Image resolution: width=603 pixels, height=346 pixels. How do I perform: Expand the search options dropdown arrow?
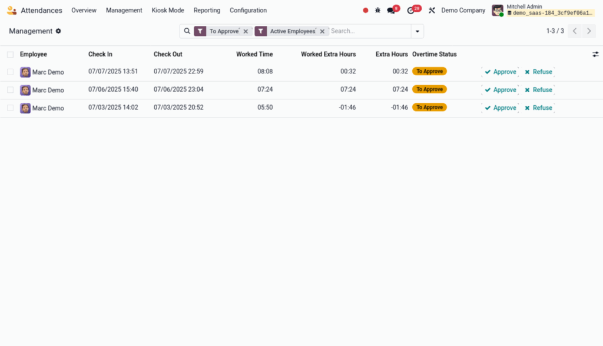[x=418, y=31]
